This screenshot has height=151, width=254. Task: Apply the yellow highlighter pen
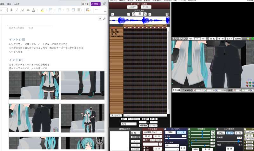point(42,10)
